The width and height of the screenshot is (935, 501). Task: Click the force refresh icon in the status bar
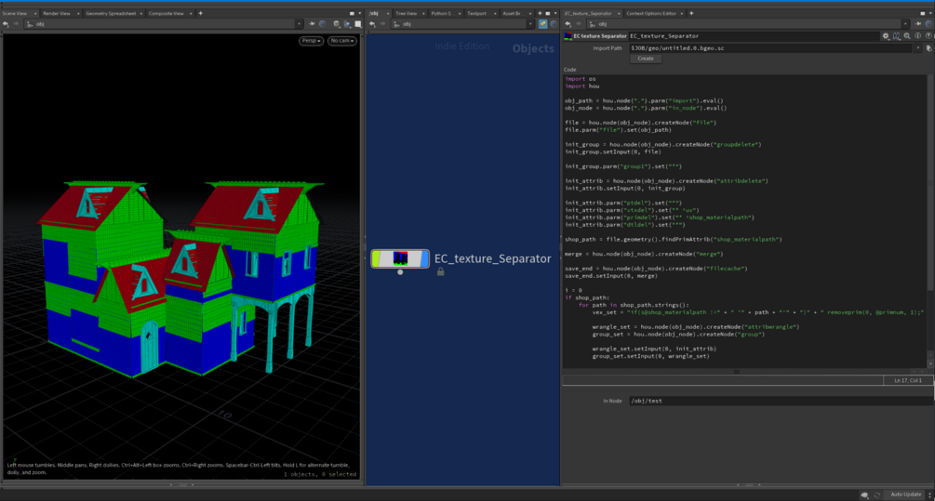point(877,494)
